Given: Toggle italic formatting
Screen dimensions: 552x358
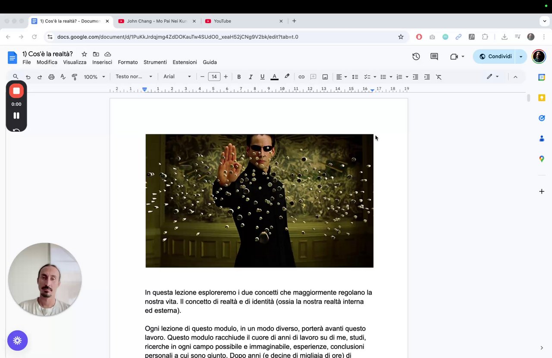Looking at the screenshot, I should (x=251, y=77).
